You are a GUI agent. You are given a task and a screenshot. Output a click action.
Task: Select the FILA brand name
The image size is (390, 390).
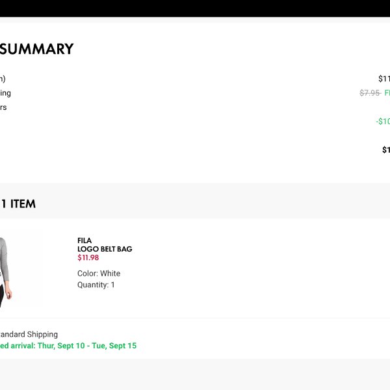coord(84,240)
